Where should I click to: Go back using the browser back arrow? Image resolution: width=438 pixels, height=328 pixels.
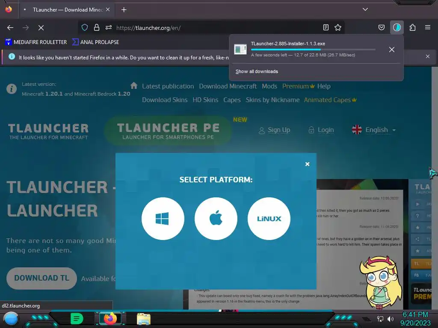click(10, 28)
